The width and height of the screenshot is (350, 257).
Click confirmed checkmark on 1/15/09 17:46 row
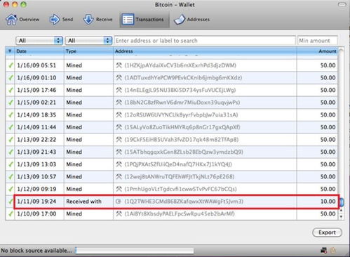11,90
